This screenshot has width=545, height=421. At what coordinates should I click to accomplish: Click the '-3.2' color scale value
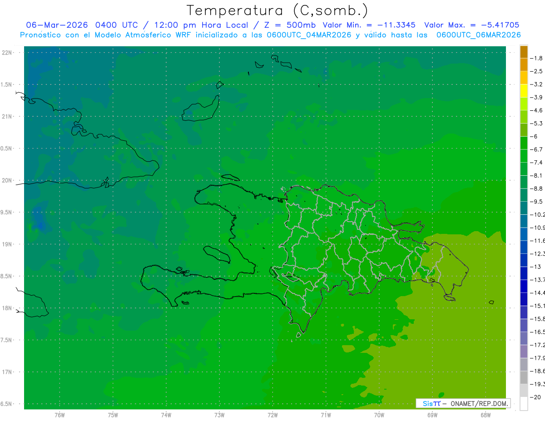[537, 84]
